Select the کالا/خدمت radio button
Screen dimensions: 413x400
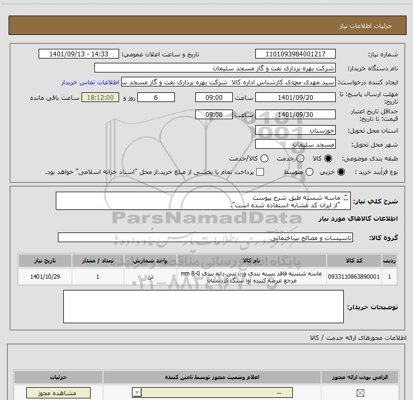264,158
